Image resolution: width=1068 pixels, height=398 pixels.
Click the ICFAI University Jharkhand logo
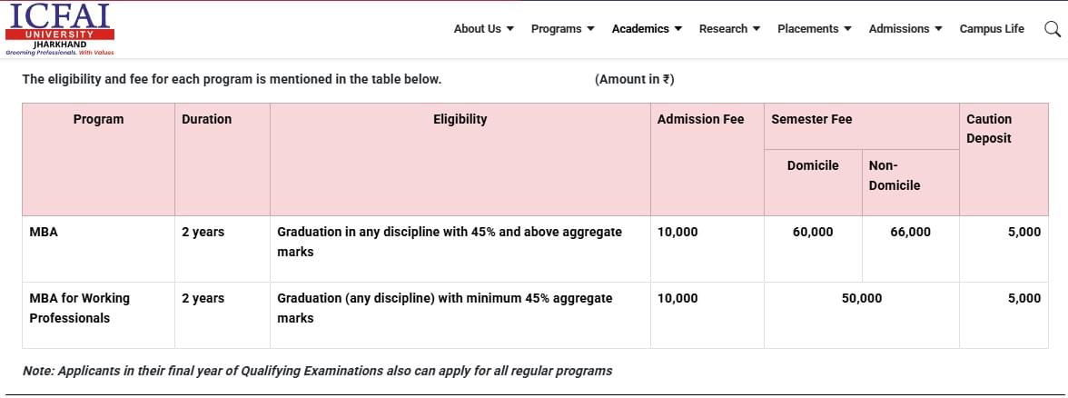pyautogui.click(x=60, y=28)
